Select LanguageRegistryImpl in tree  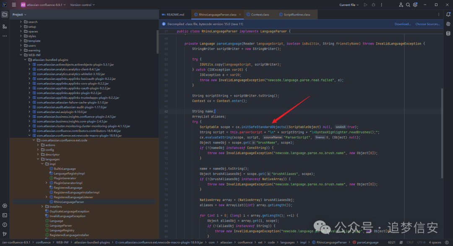point(69,173)
